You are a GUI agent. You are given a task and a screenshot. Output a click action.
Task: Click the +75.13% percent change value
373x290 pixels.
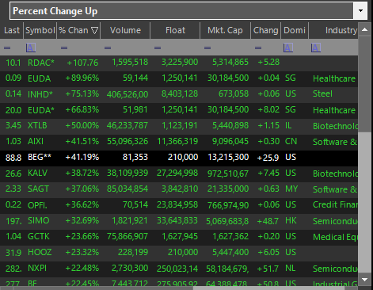pos(82,93)
